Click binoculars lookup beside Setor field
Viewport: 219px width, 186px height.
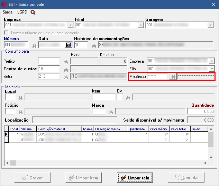click(66, 77)
